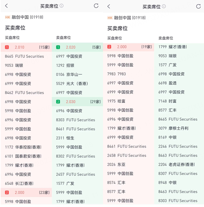
Task: Select broker row 2026 东亚
Action: [x=128, y=164]
